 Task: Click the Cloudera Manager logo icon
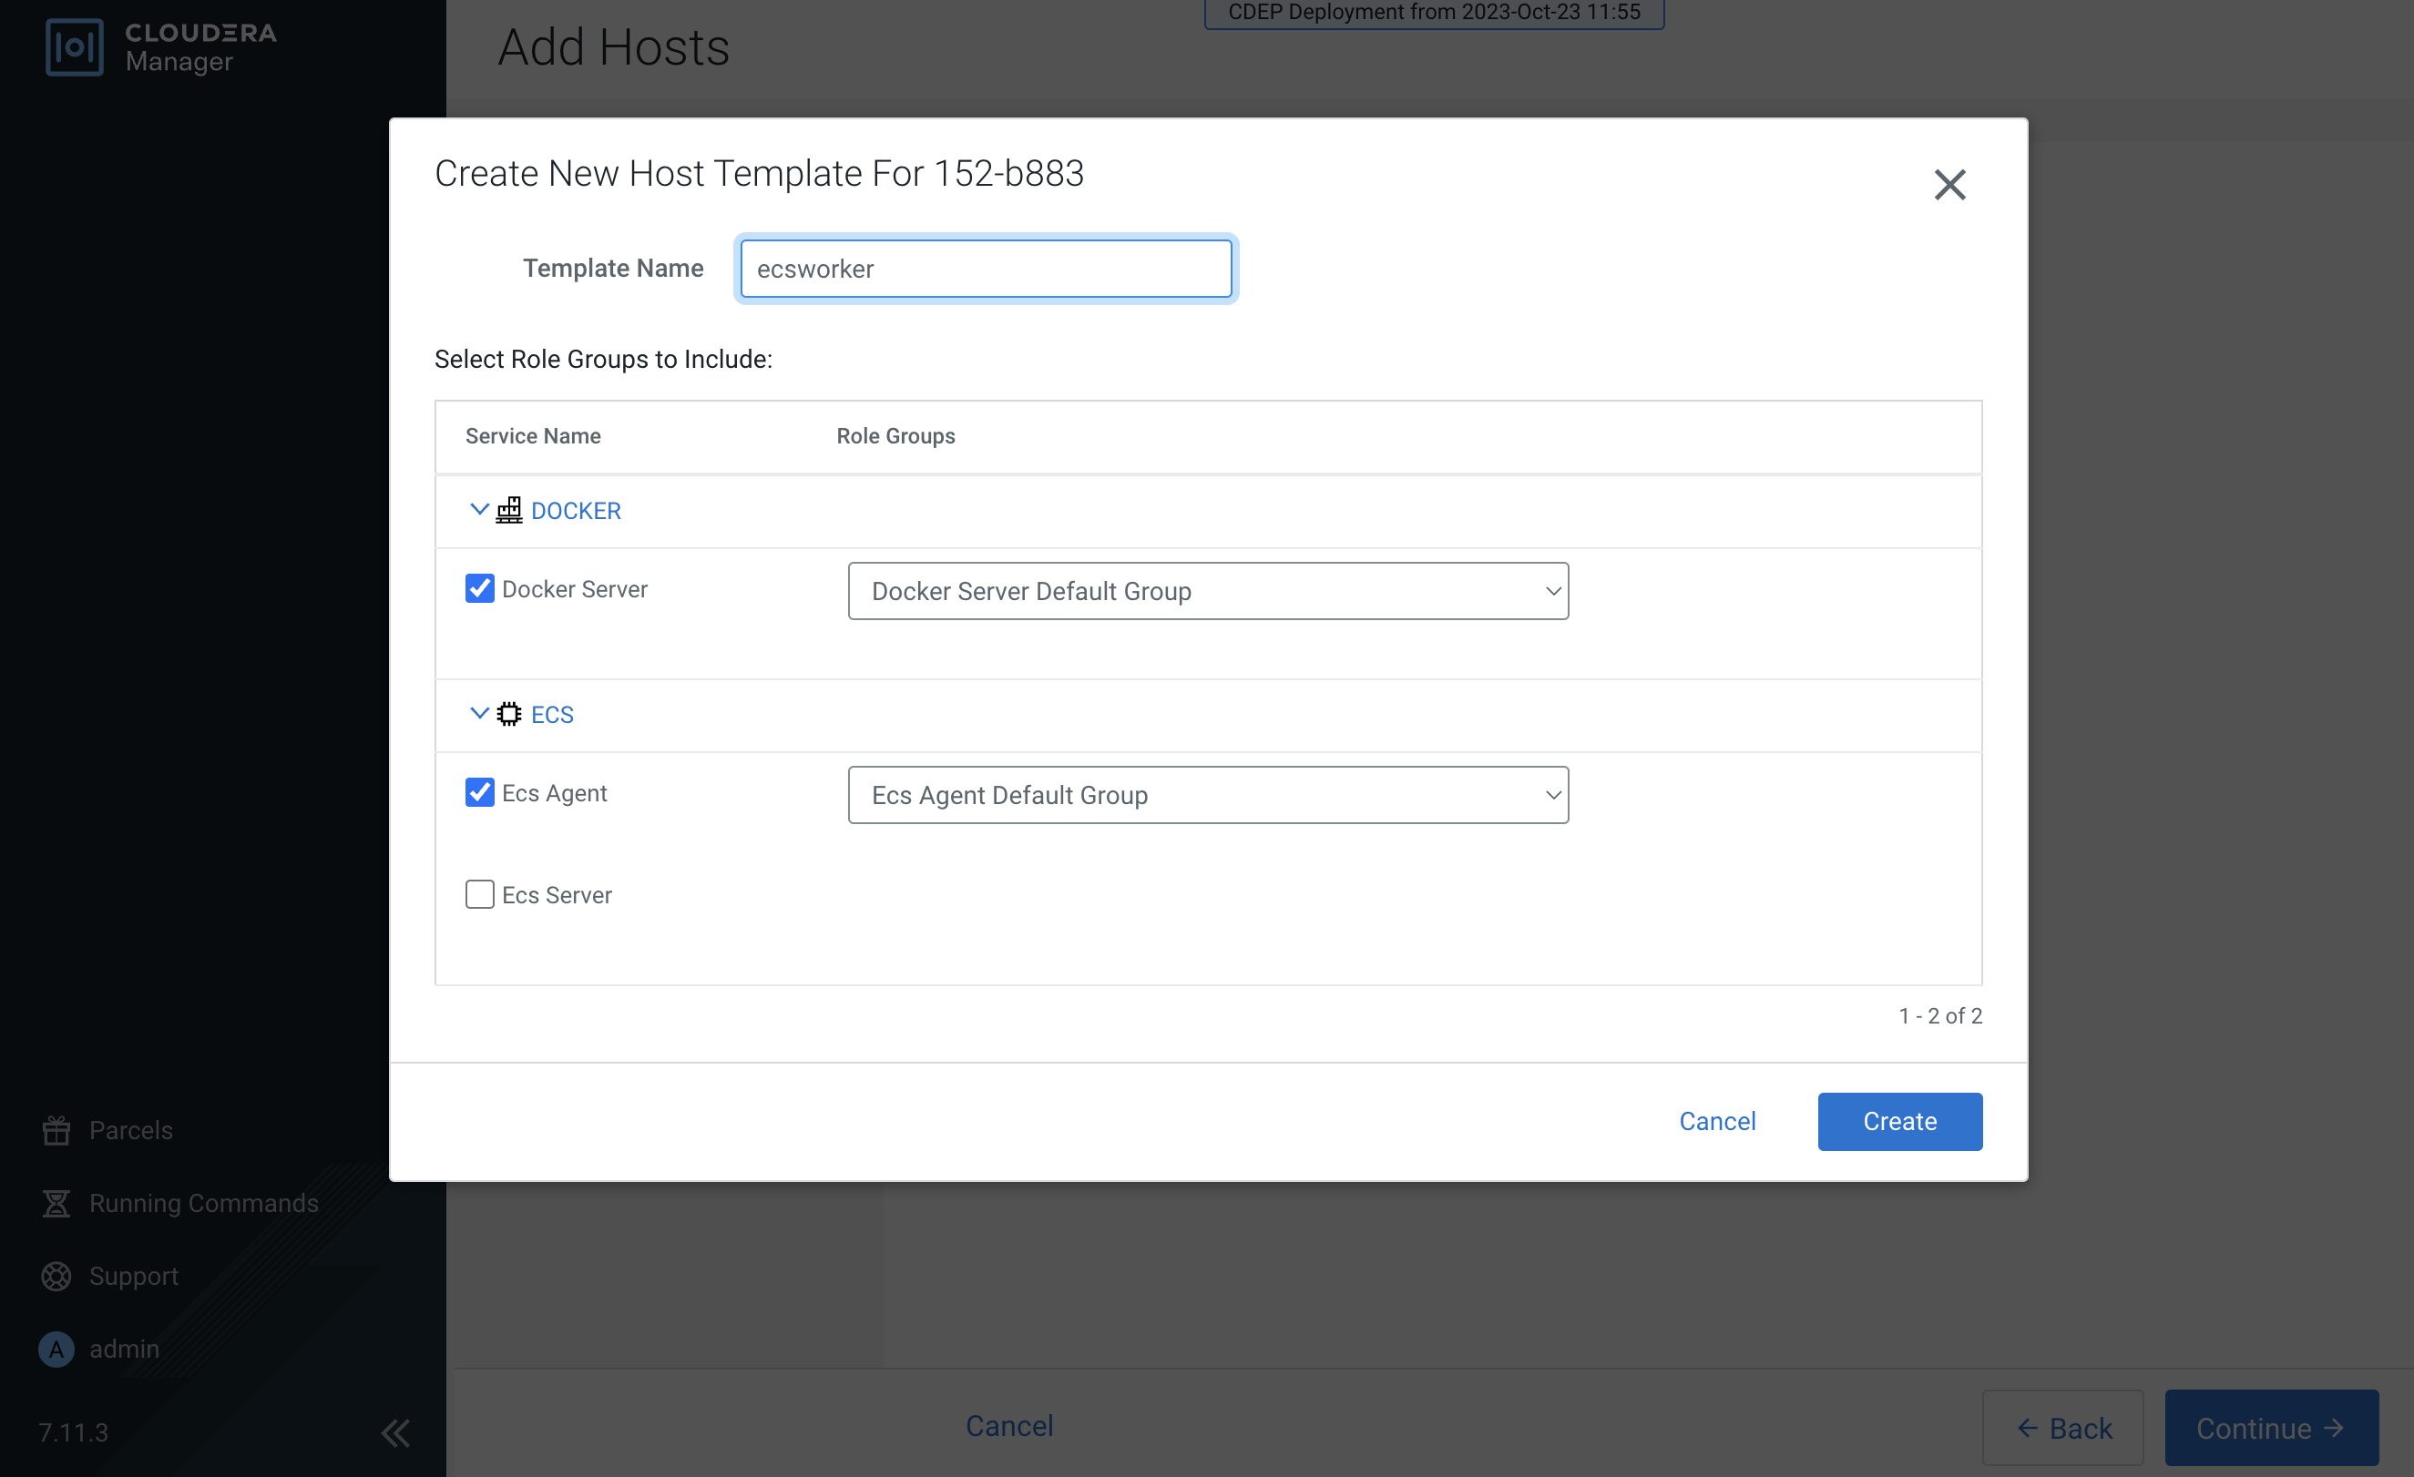(75, 47)
